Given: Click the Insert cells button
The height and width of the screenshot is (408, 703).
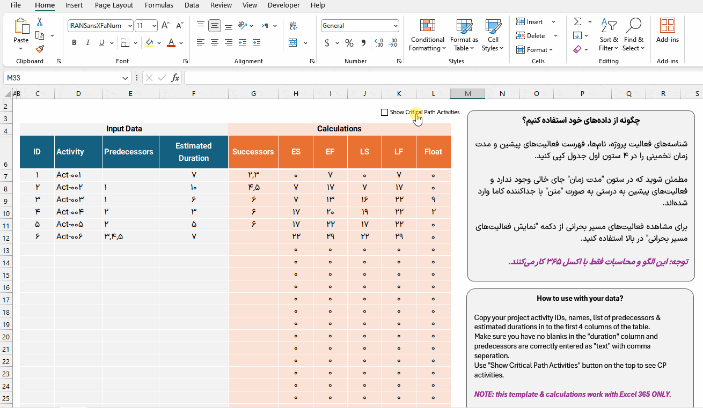Looking at the screenshot, I should pyautogui.click(x=530, y=22).
